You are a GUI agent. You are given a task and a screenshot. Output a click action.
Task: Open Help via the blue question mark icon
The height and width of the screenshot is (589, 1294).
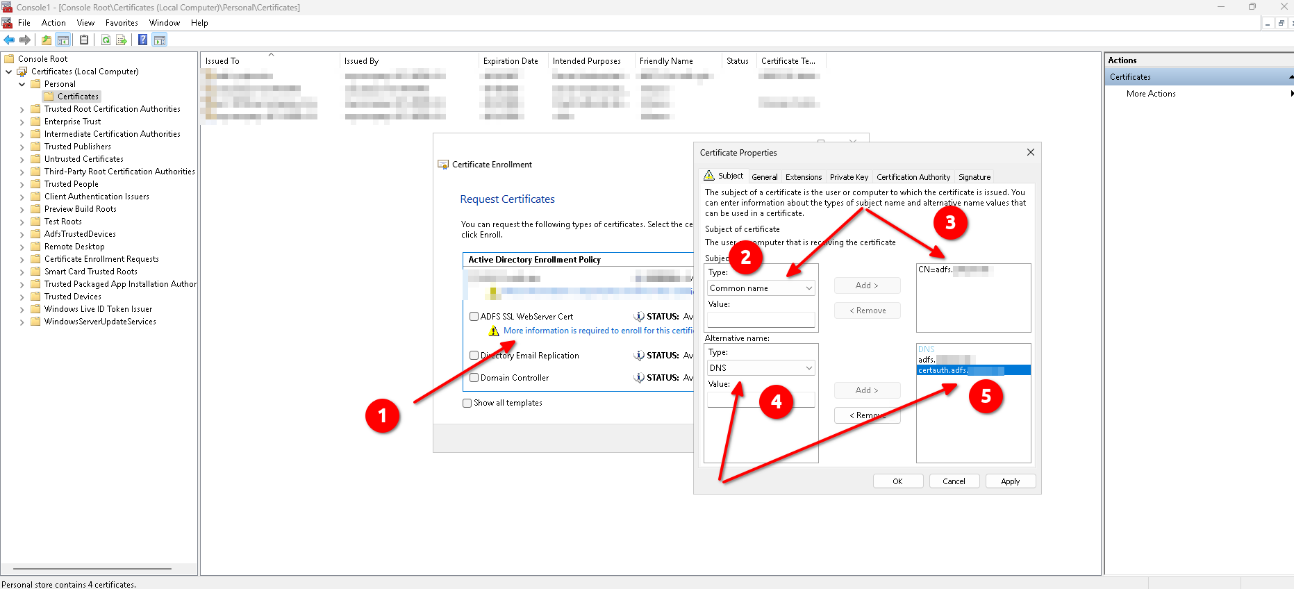(142, 40)
